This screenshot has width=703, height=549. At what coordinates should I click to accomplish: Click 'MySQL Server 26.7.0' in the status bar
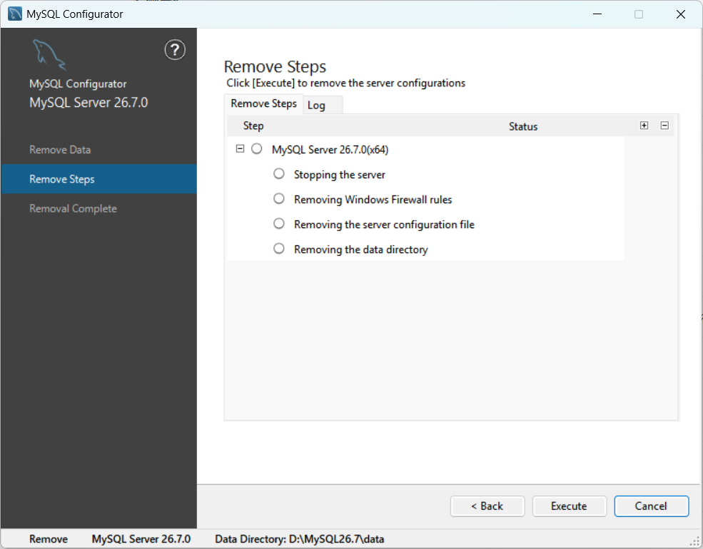pyautogui.click(x=141, y=539)
